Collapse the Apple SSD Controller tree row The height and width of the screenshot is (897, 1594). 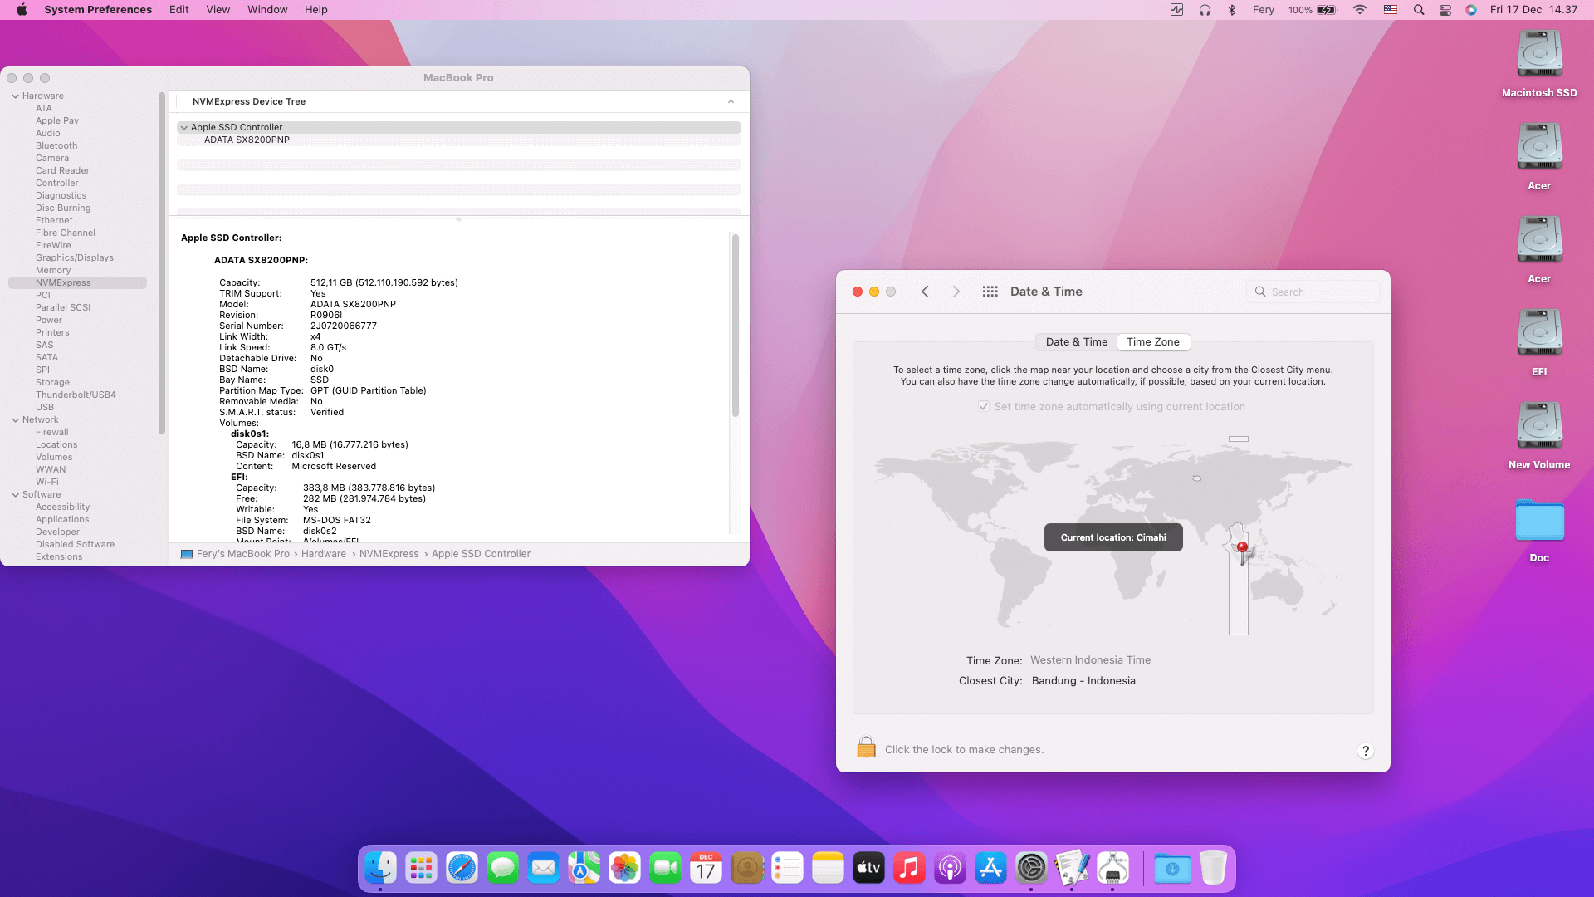[184, 128]
